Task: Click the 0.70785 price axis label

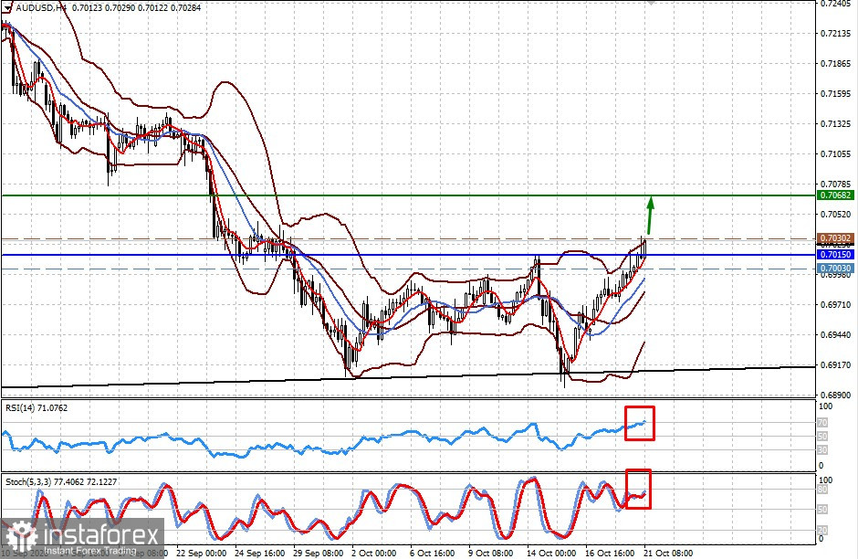Action: pyautogui.click(x=836, y=184)
